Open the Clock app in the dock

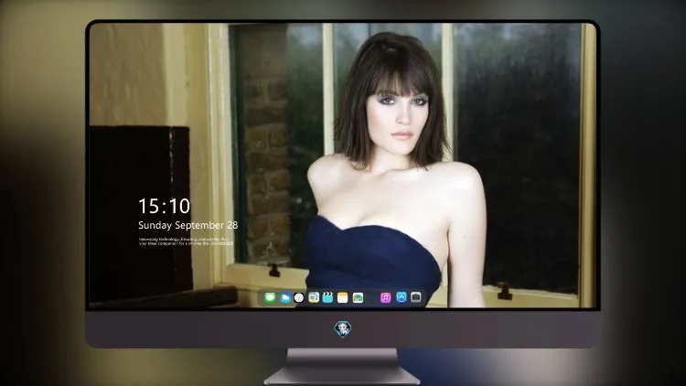(299, 297)
